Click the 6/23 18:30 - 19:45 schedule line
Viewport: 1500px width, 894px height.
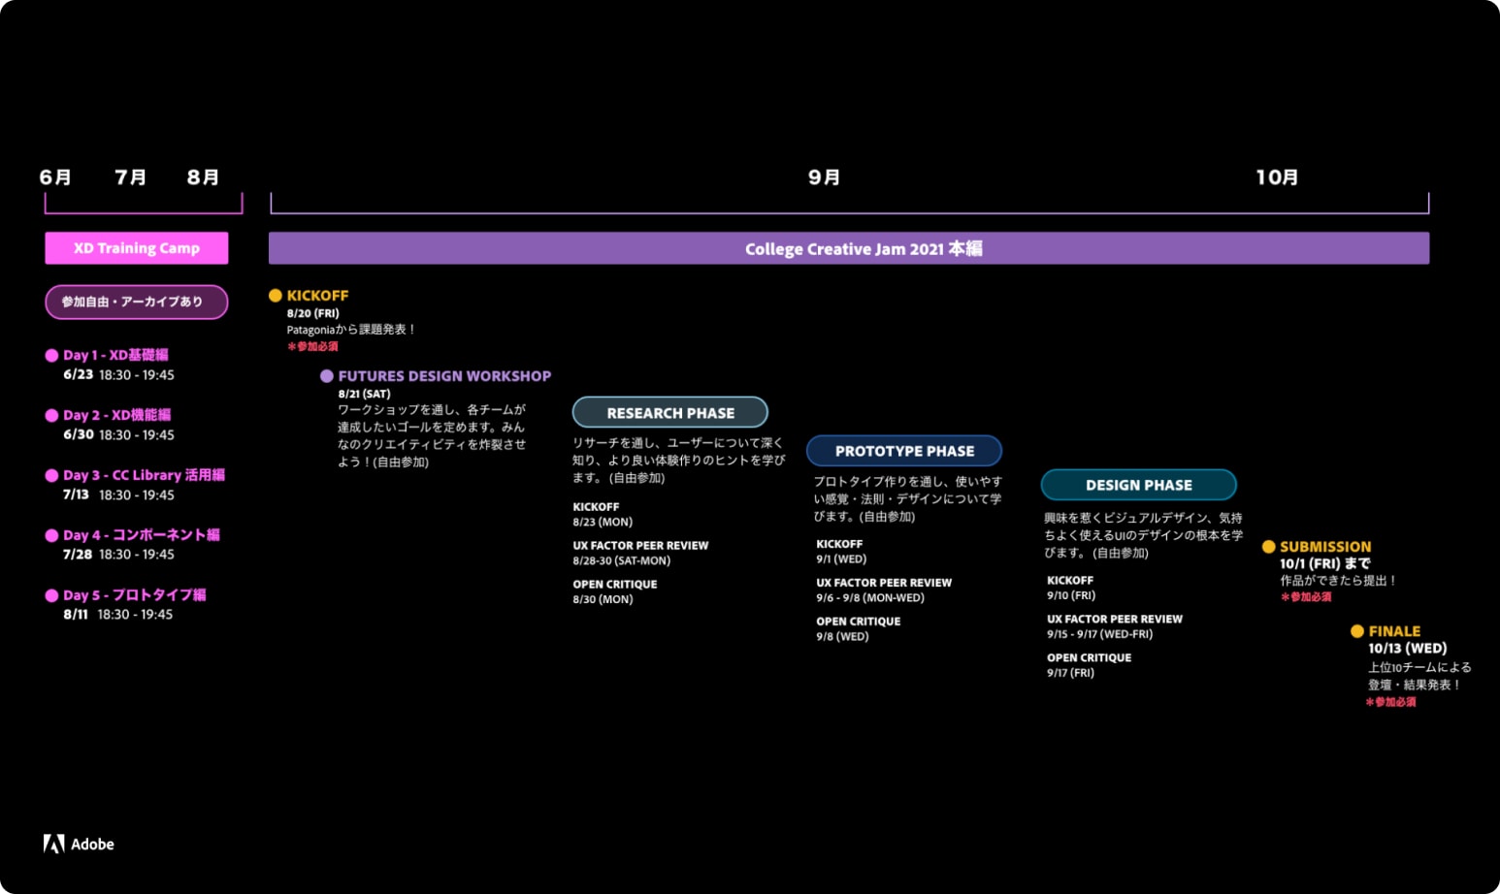click(118, 375)
